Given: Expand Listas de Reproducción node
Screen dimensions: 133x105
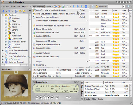Looking at the screenshot, I should (x=3, y=51).
